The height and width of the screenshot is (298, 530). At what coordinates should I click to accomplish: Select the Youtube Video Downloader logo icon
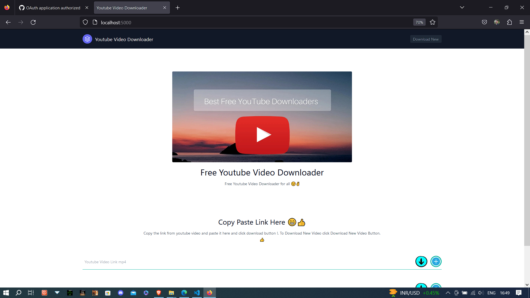tap(87, 39)
